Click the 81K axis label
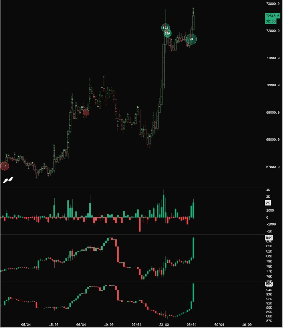The image size is (283, 328). [x=269, y=251]
